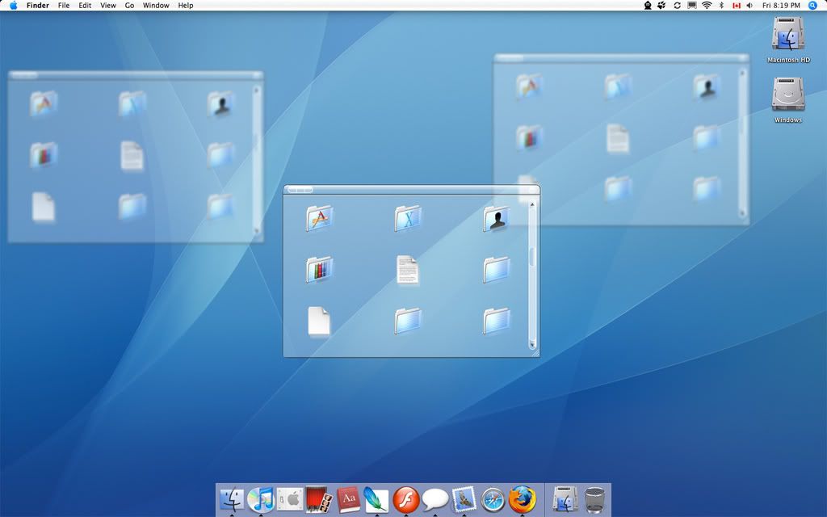Image resolution: width=827 pixels, height=517 pixels.
Task: Open iTunes from the Dock
Action: click(x=260, y=500)
